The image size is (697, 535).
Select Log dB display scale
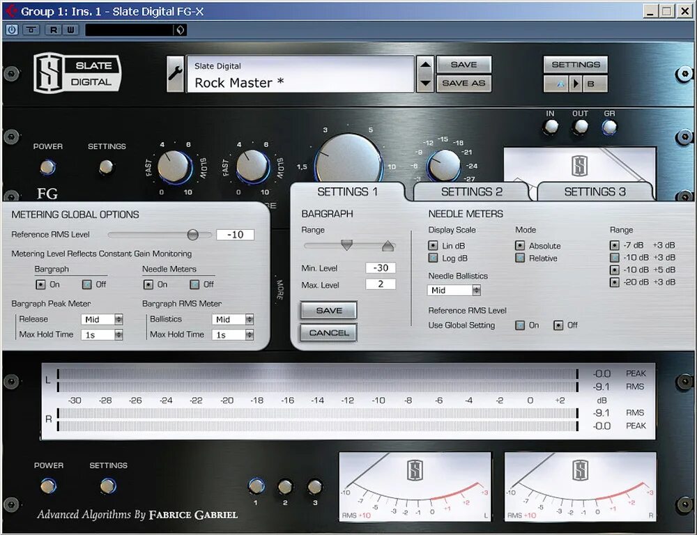pyautogui.click(x=433, y=258)
